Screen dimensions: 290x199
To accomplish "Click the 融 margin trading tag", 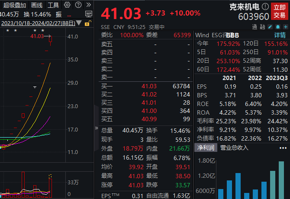I will (x=263, y=27).
